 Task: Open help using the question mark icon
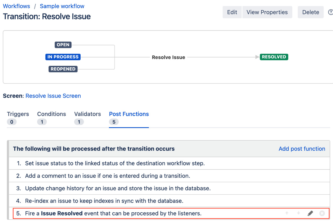point(330,12)
